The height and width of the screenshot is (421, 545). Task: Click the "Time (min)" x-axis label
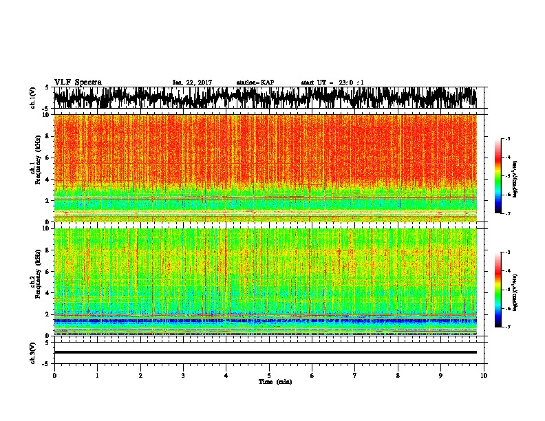(x=275, y=382)
